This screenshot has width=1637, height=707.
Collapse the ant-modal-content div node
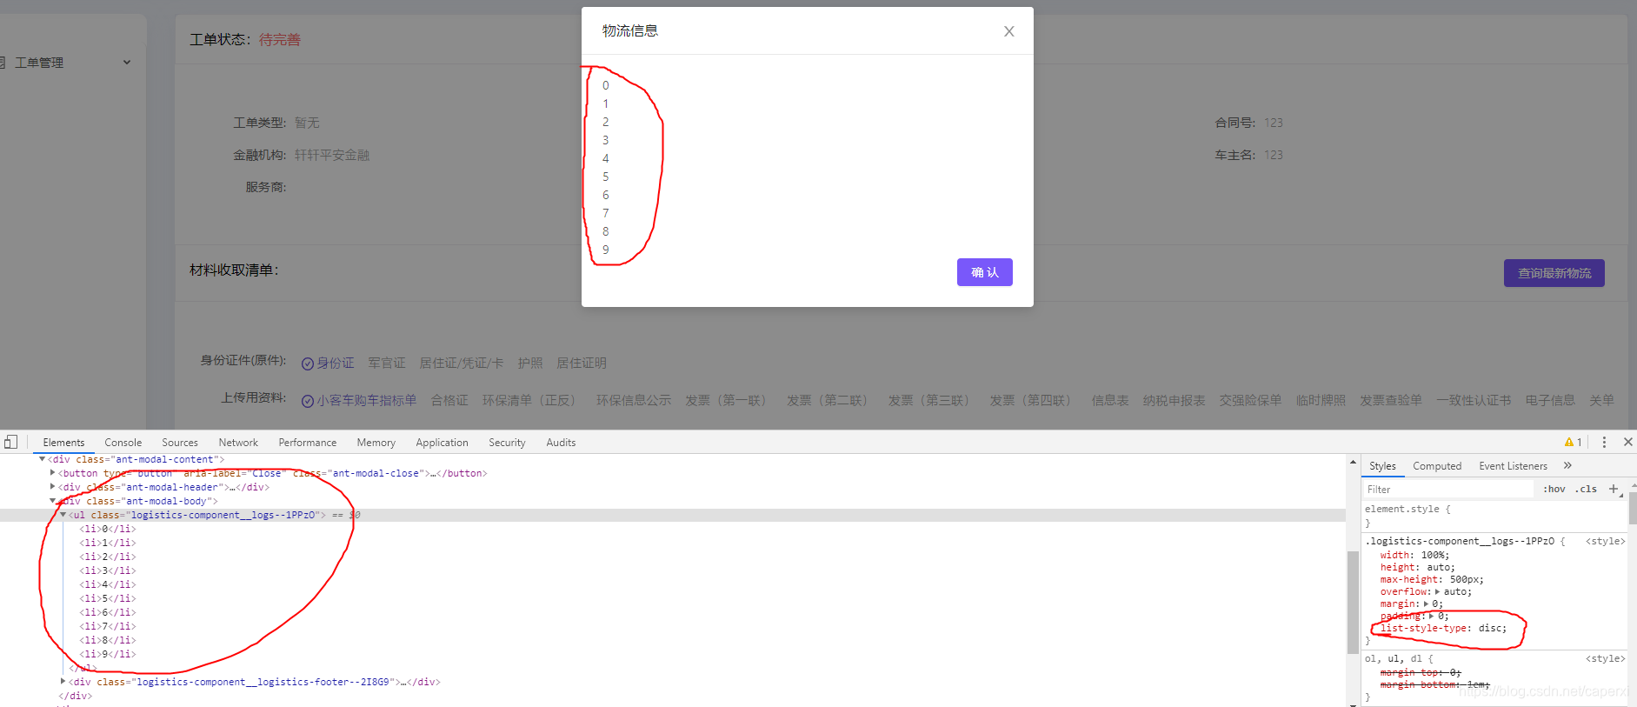42,459
